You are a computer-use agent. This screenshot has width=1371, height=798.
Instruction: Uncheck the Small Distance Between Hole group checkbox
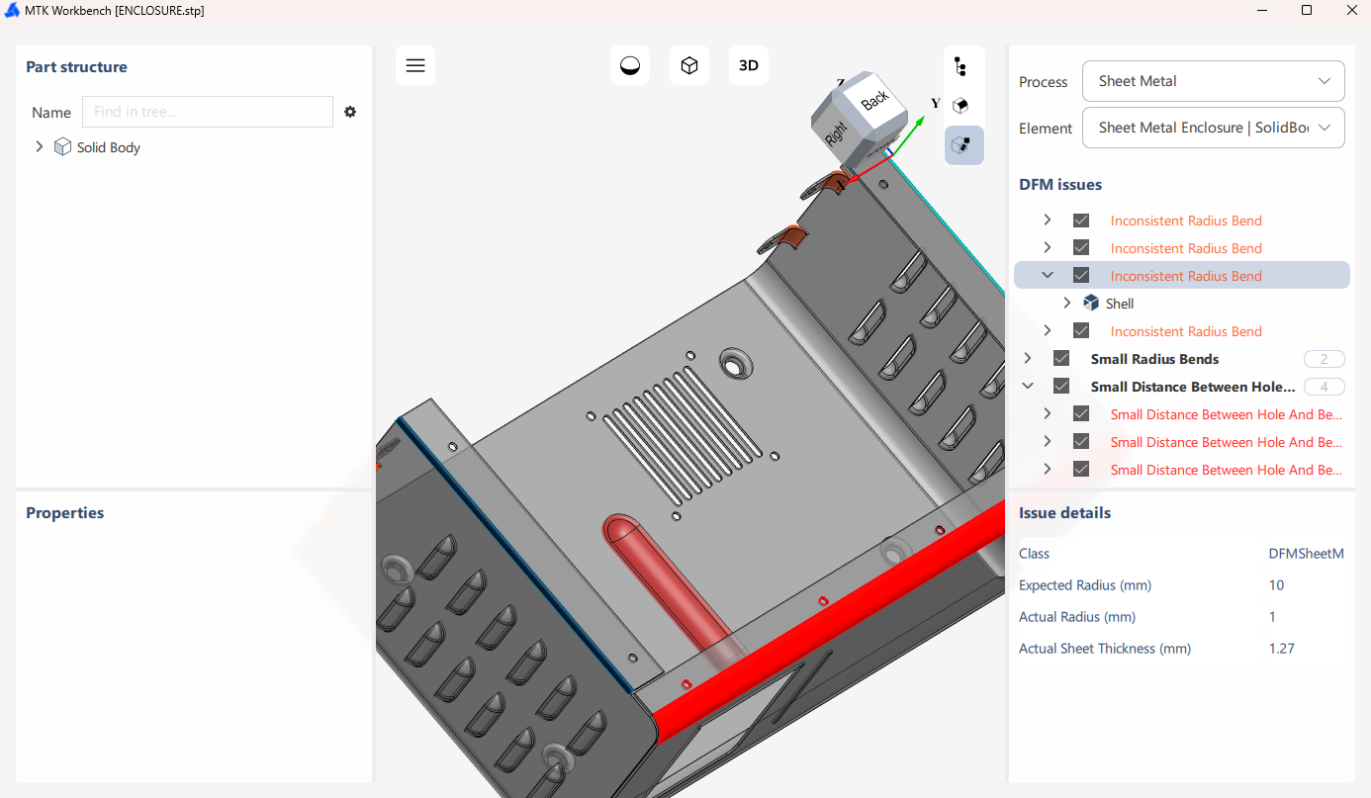[x=1061, y=387]
